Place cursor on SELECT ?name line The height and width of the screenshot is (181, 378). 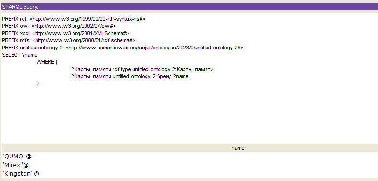[x=20, y=55]
